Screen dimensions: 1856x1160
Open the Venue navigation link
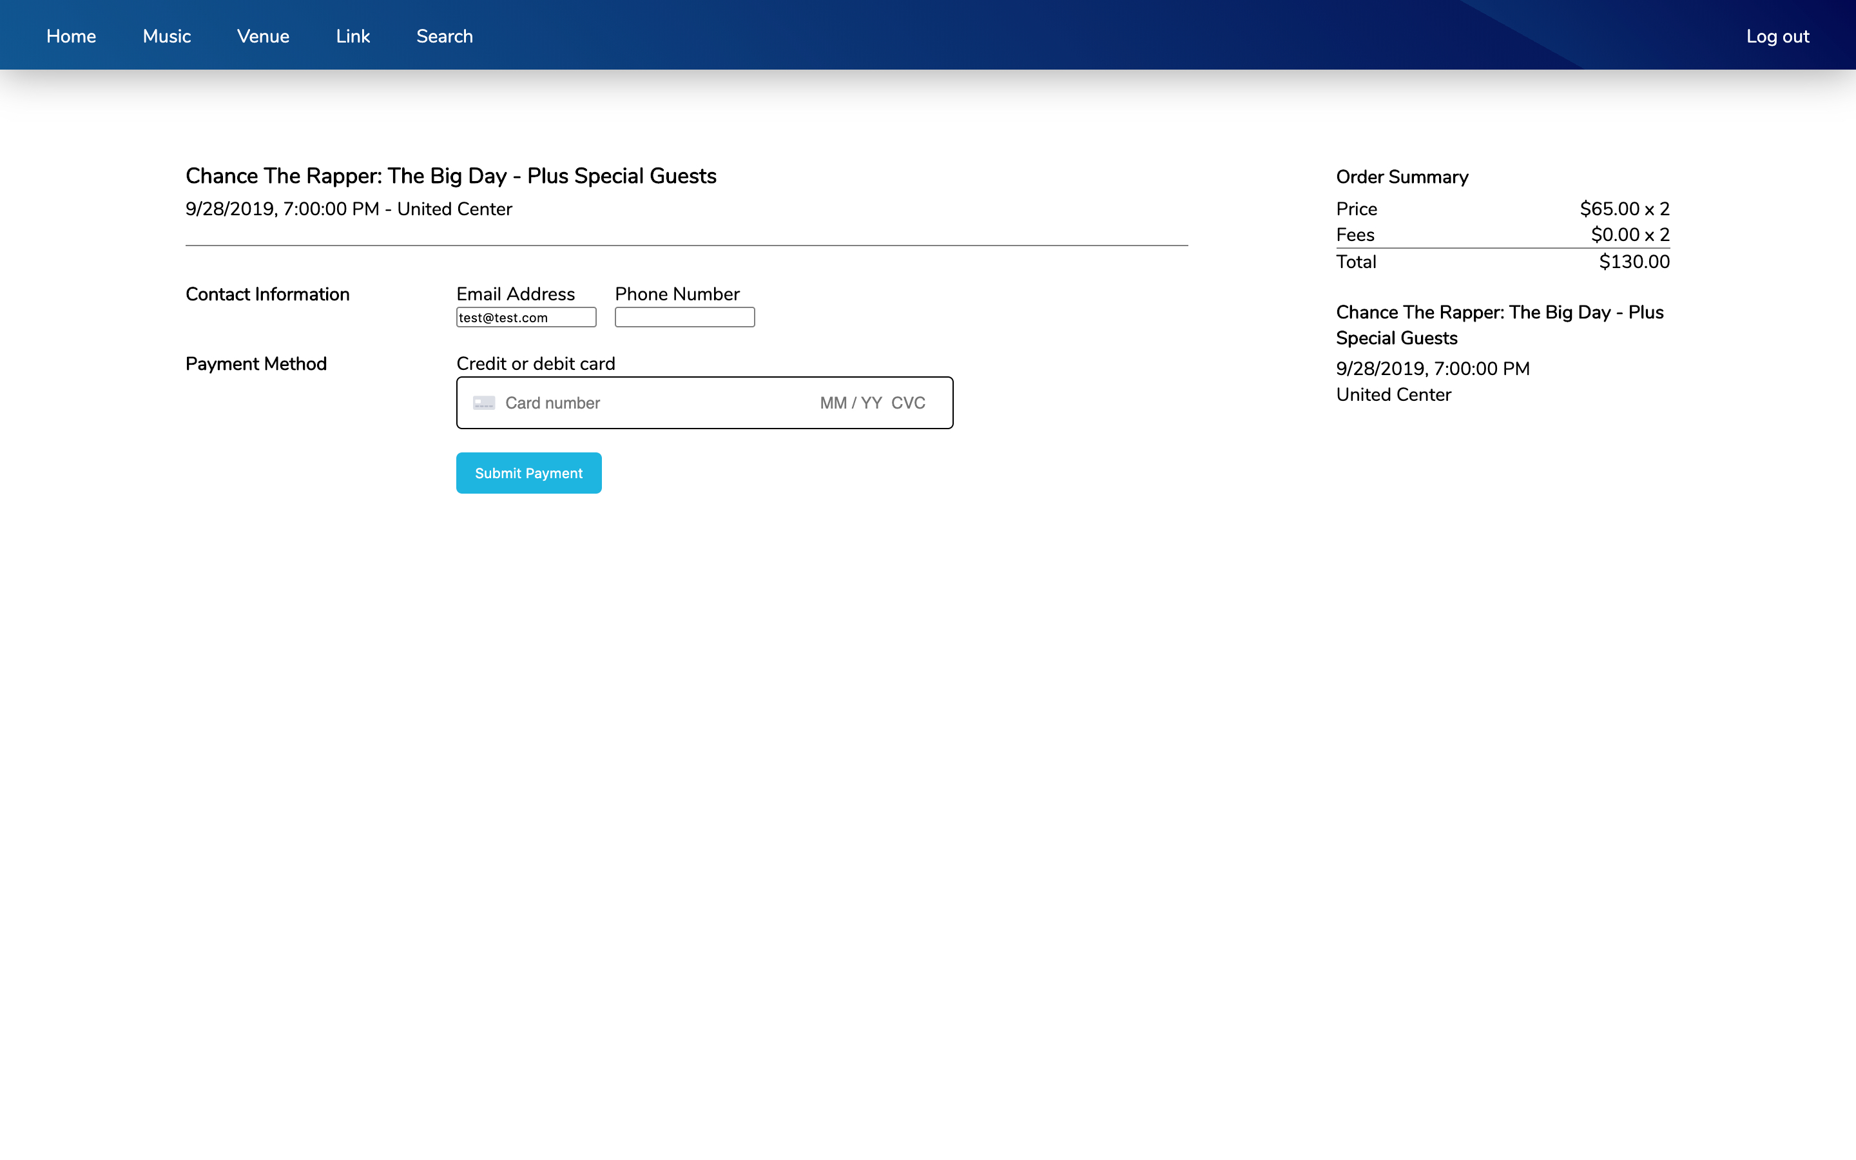pyautogui.click(x=263, y=36)
